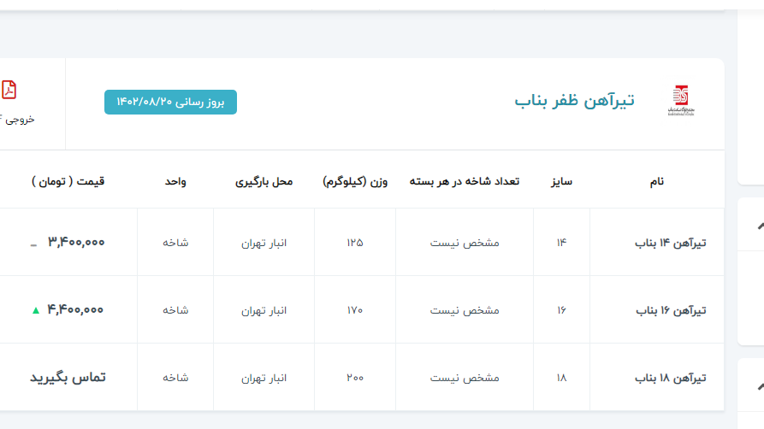This screenshot has height=429, width=764.
Task: Click the تیرآهن ظفر بناب title
Action: click(x=574, y=101)
